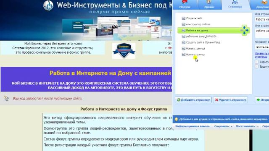The height and width of the screenshot is (151, 269).
Task: Click the Добавить страницу button
Action: click(x=193, y=100)
